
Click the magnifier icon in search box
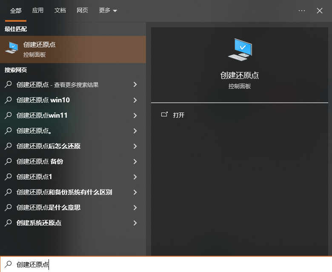(x=9, y=264)
